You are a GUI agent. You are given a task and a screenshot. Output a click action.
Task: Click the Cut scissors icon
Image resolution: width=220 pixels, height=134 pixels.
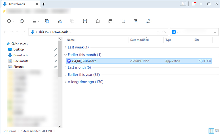point(60,21)
